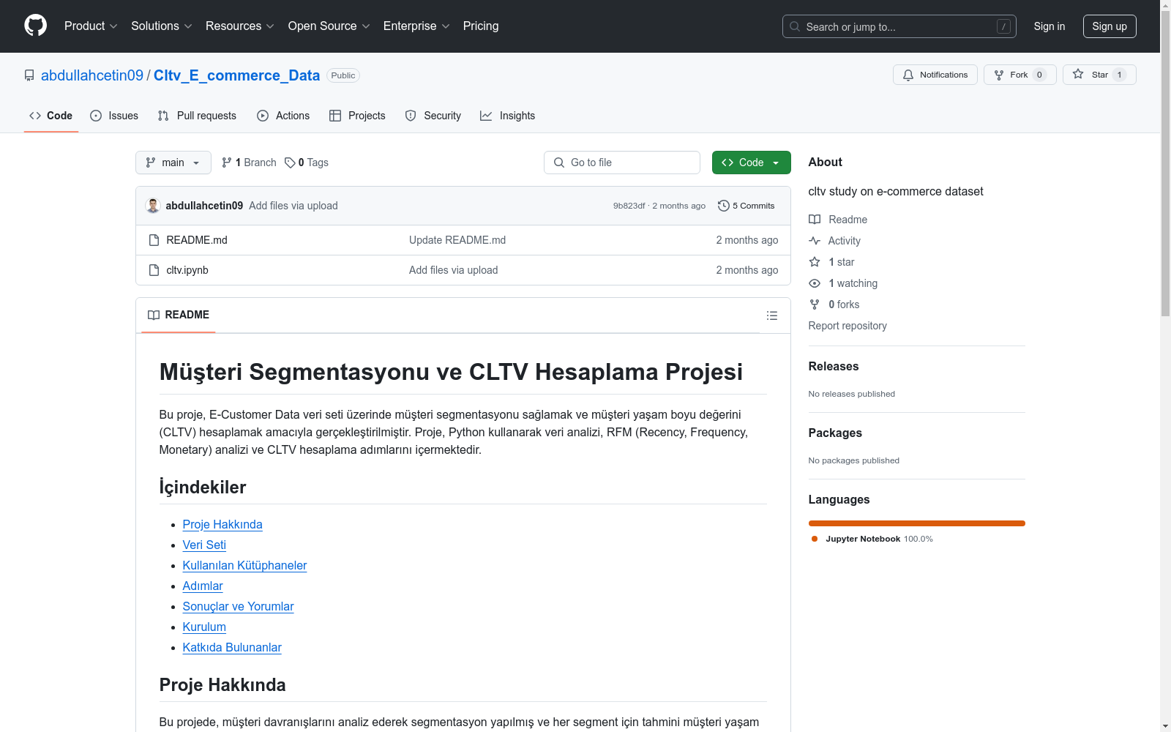Open the Pricing link

coord(481,26)
